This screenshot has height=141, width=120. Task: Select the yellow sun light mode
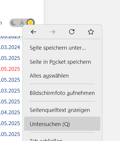[x=31, y=23]
